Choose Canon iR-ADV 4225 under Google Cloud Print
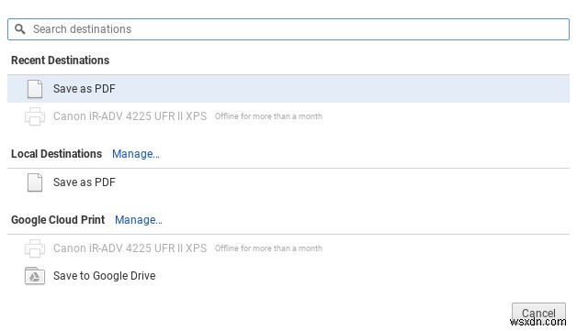The height and width of the screenshot is (331, 577). [x=288, y=248]
